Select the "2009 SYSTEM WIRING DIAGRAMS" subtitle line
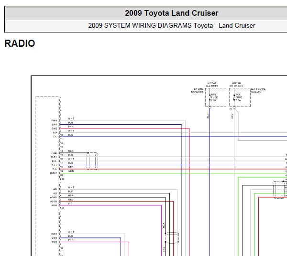Viewport: 287px width, 256px height. click(x=172, y=26)
